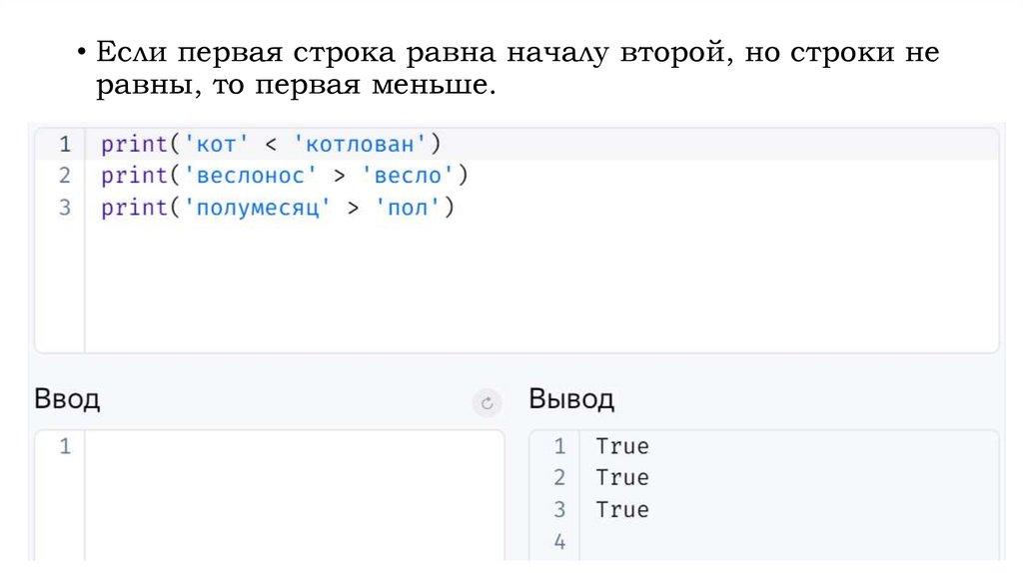Click code line with 'веслонос' > 'весло'

pyautogui.click(x=284, y=176)
